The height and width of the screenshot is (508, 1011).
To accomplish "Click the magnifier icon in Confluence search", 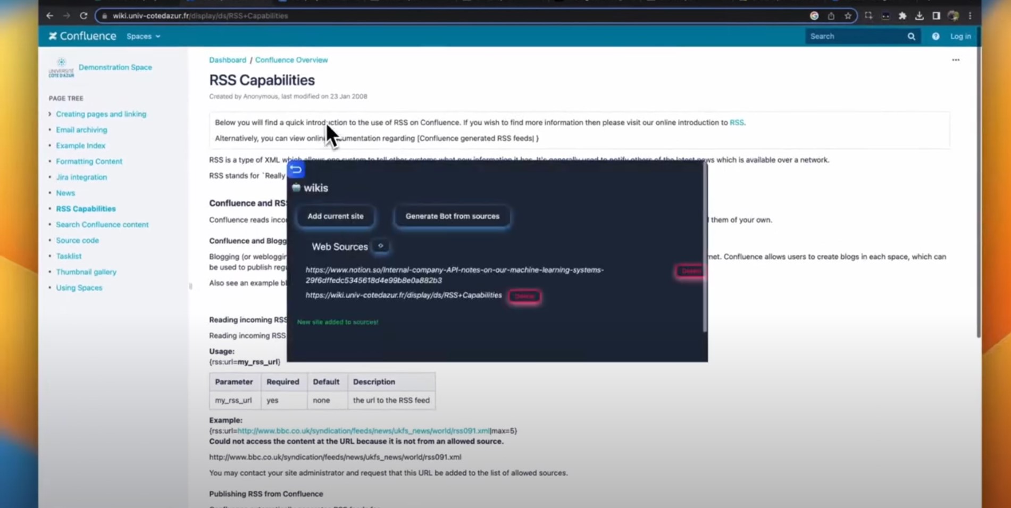I will click(x=912, y=37).
